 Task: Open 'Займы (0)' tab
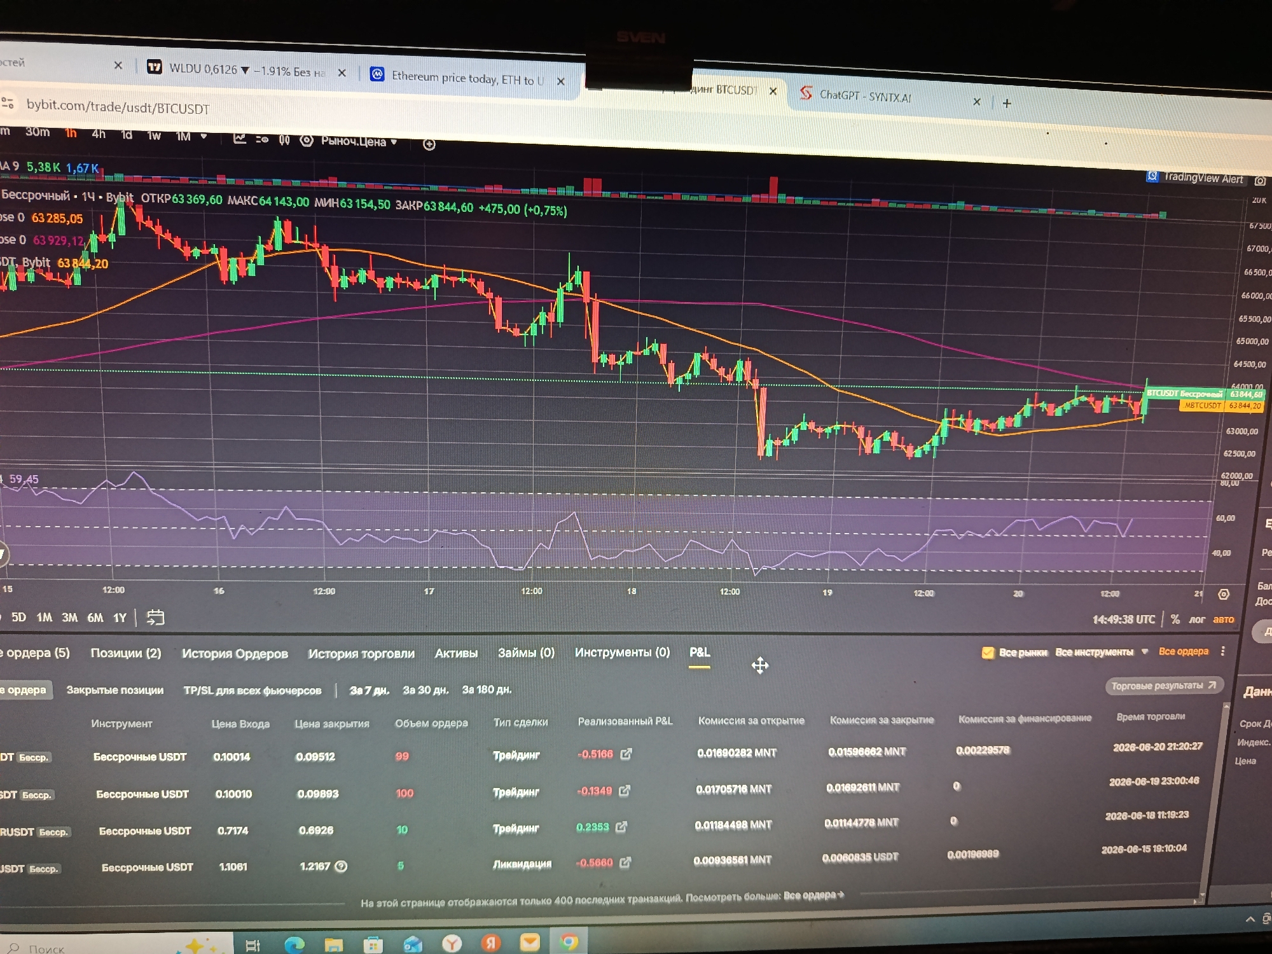[x=526, y=653]
